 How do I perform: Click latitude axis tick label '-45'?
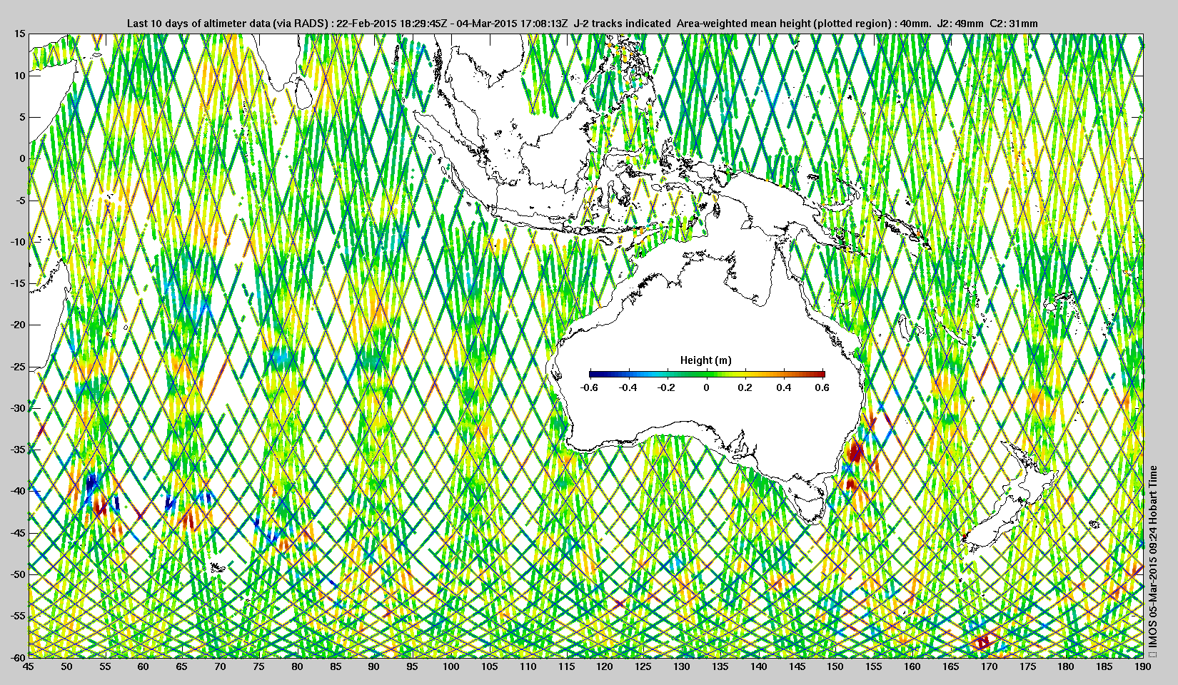18,533
